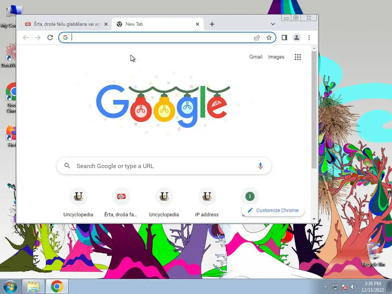
Task: Select the Recycle Bin desktop icon
Action: [373, 254]
